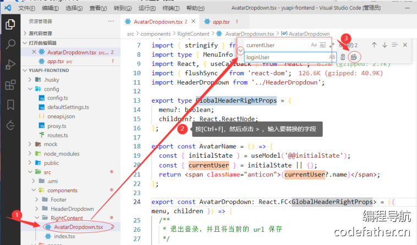Collapse the RightContent folder
The height and width of the screenshot is (245, 417).
[37, 218]
